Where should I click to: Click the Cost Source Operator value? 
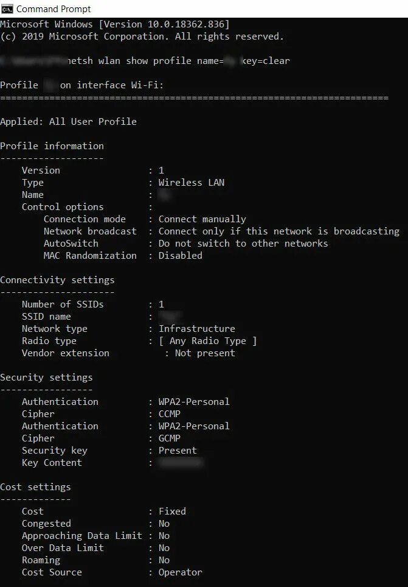[180, 572]
